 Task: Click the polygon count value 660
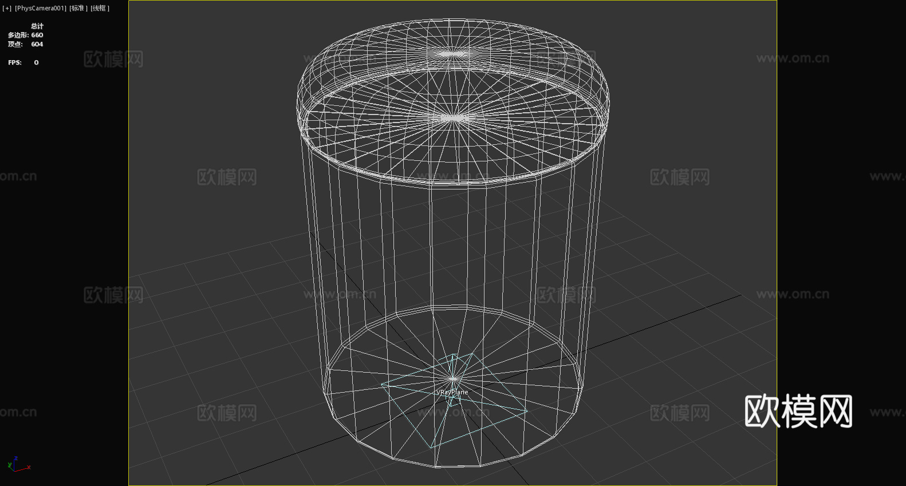pos(37,35)
